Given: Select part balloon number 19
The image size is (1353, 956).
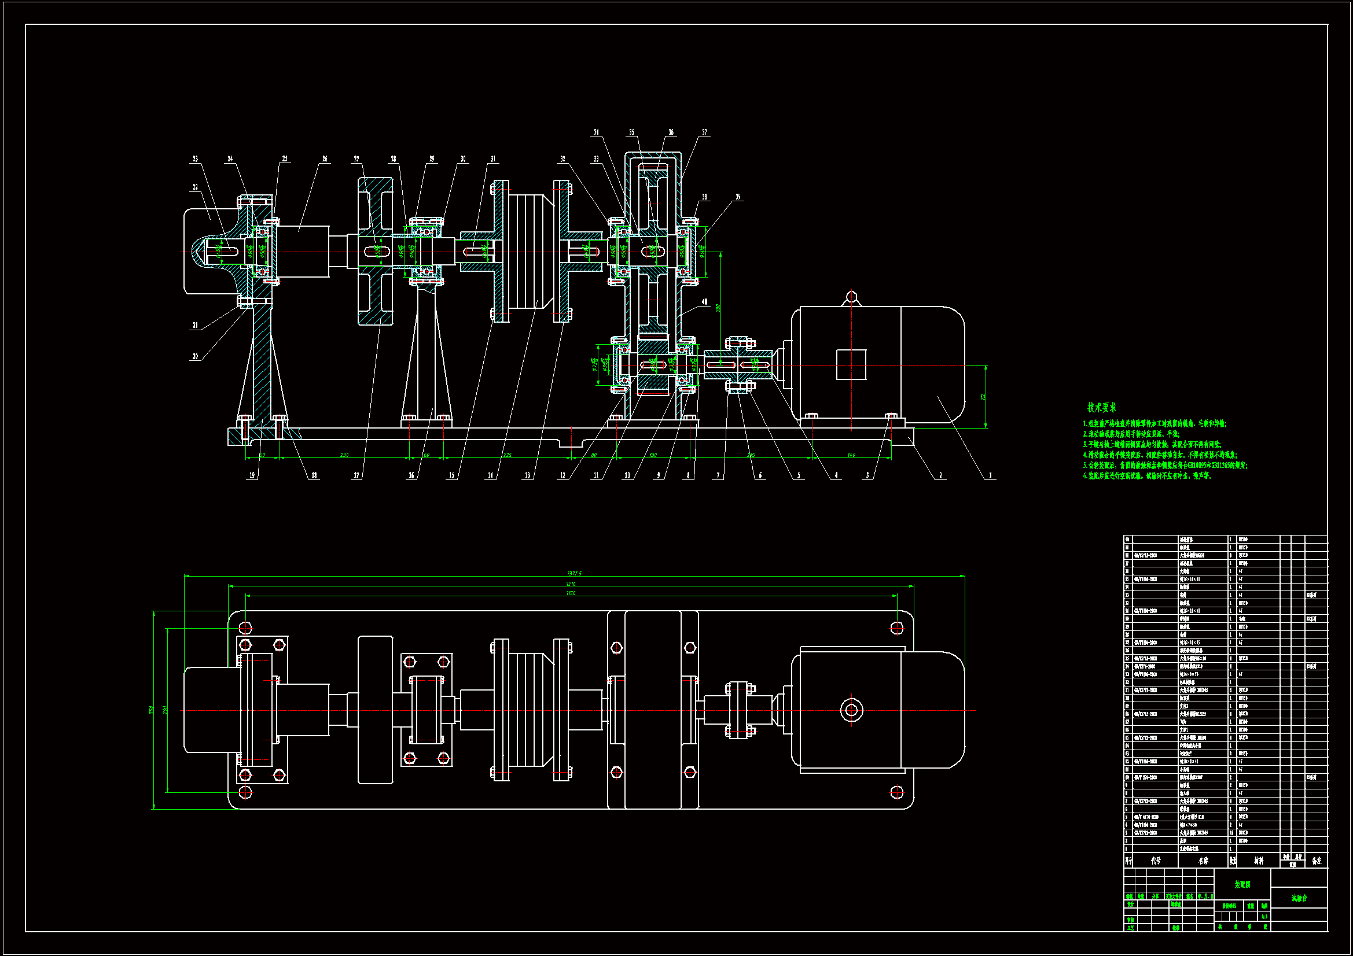Looking at the screenshot, I should pos(252,475).
